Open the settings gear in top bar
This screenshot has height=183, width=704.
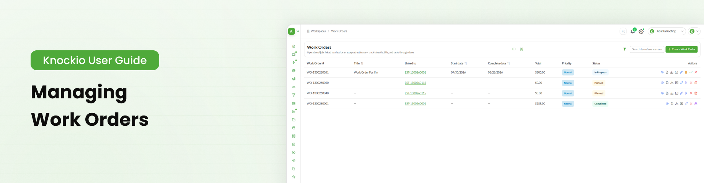(x=641, y=32)
